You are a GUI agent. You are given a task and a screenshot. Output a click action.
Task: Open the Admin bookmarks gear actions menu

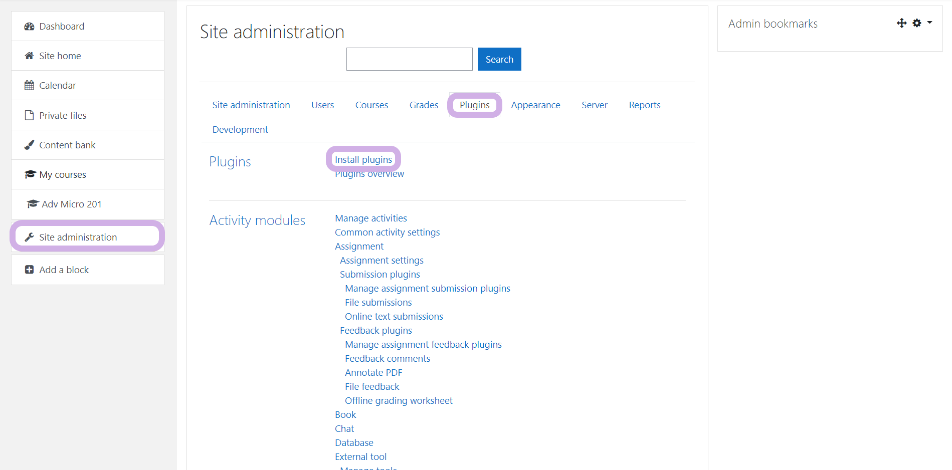pos(921,23)
